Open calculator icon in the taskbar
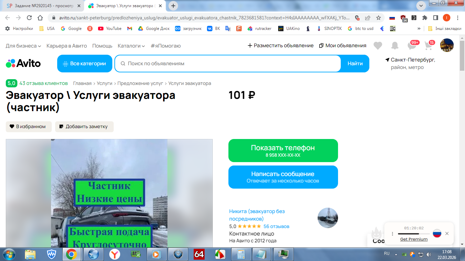The width and height of the screenshot is (465, 261). click(241, 254)
